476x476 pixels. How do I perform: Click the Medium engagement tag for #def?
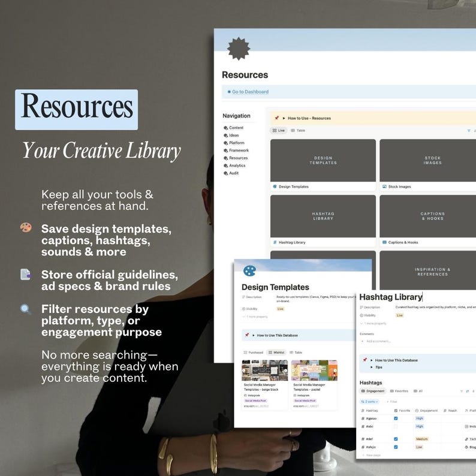coord(421,439)
